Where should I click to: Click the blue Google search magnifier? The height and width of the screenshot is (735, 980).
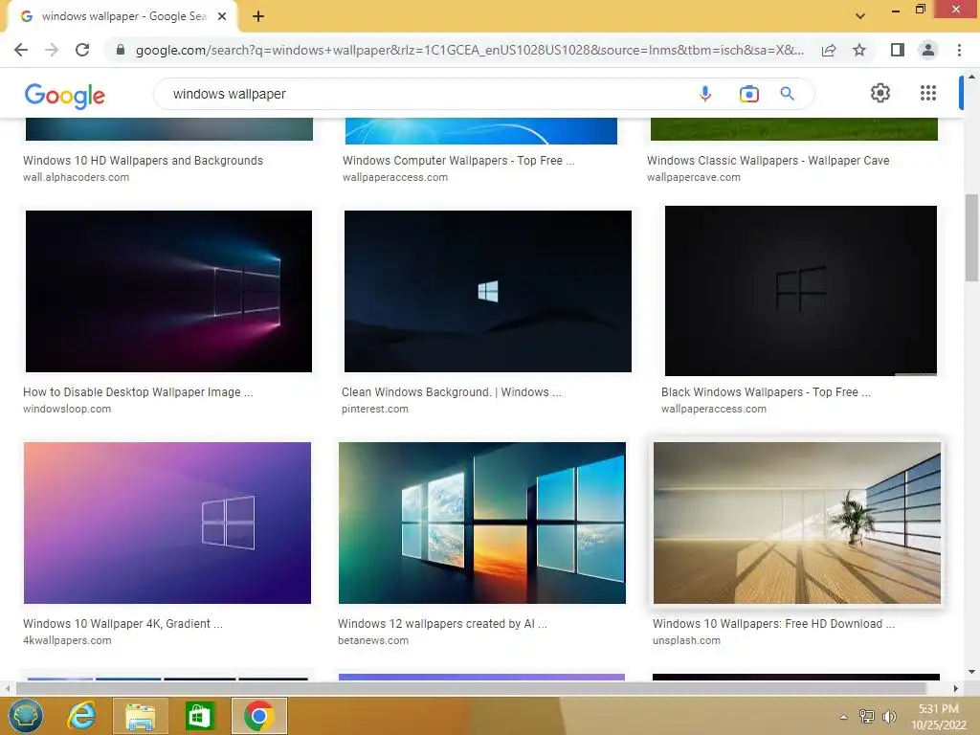click(x=787, y=94)
